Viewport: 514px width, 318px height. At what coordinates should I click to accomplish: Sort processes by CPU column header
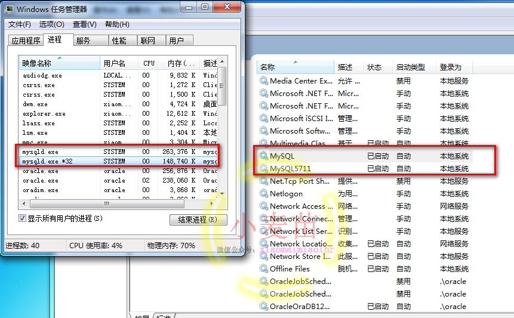[148, 63]
